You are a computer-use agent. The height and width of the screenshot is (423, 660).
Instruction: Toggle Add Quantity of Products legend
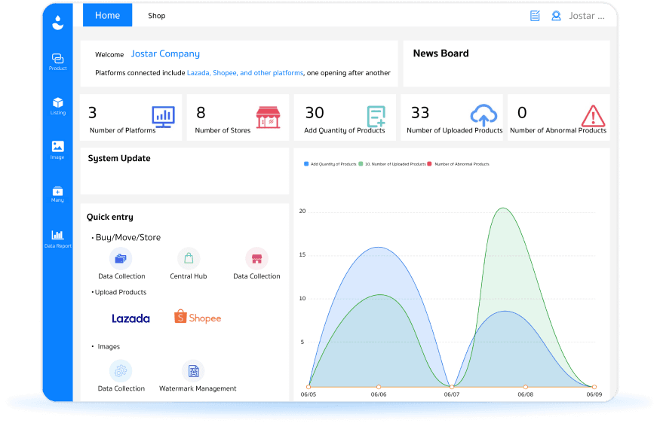click(x=330, y=163)
